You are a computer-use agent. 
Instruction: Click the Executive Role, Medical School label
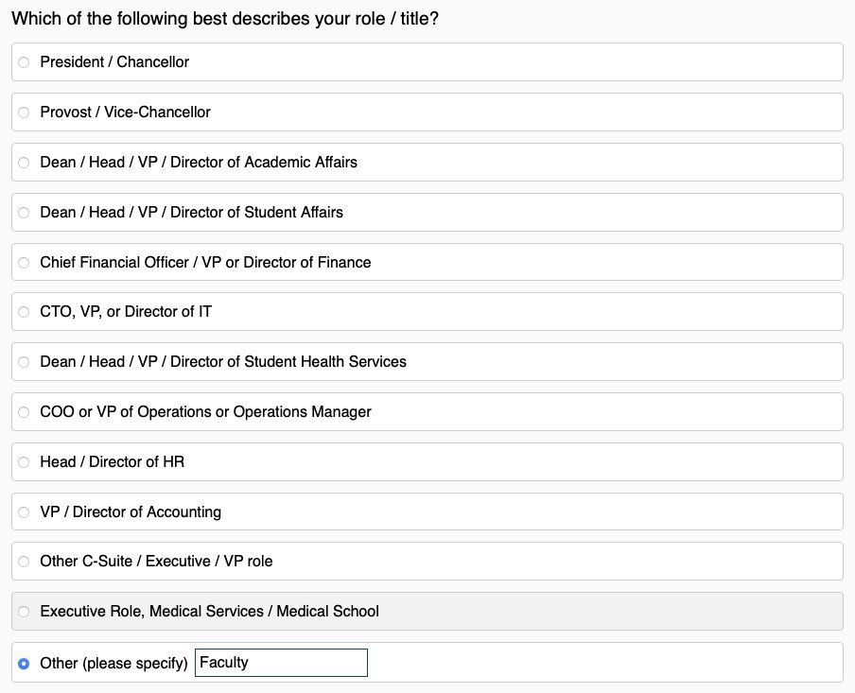pyautogui.click(x=209, y=612)
